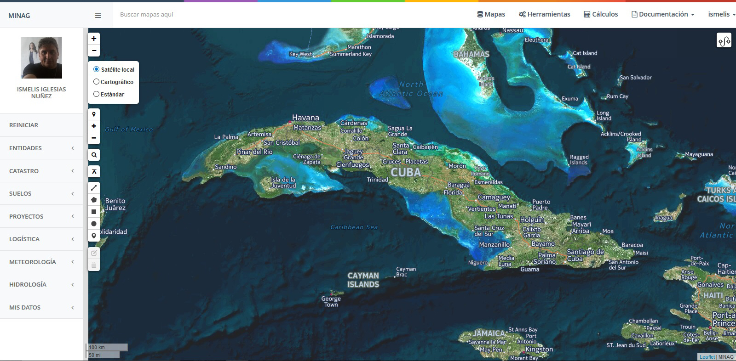Select the Satélite local basemap option
736x361 pixels.
(x=97, y=69)
